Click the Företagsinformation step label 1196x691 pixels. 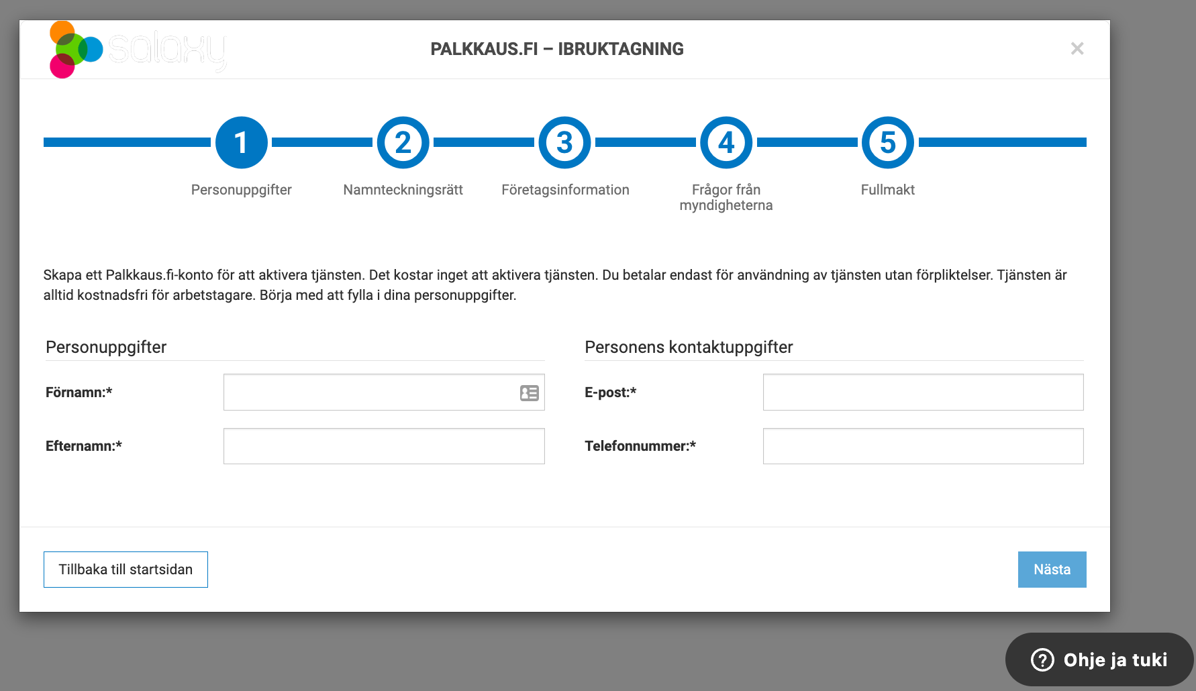565,190
